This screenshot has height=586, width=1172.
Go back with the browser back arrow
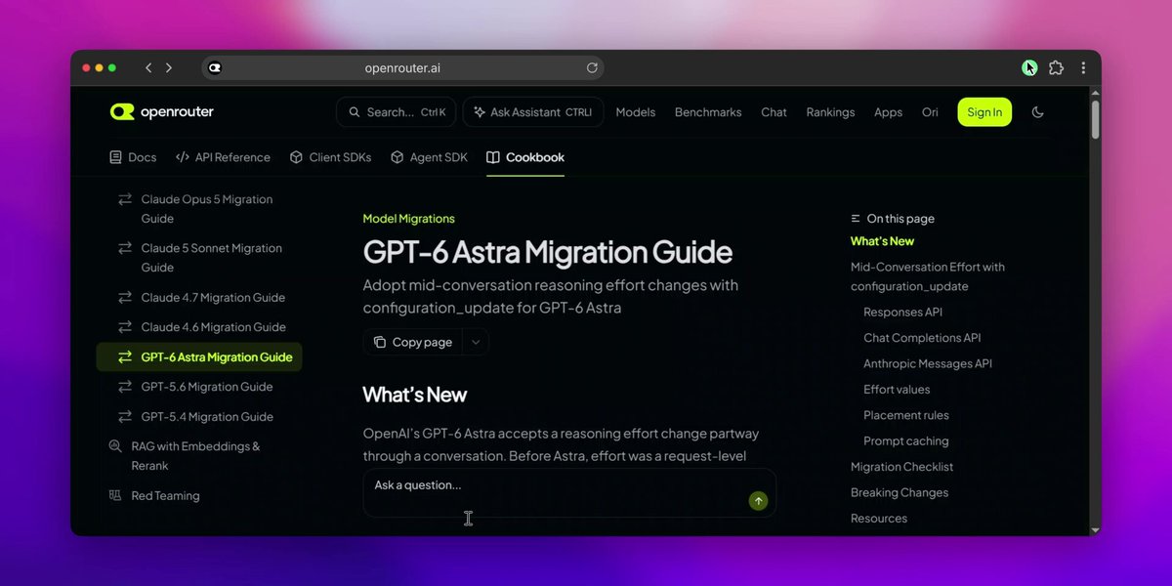tap(148, 68)
